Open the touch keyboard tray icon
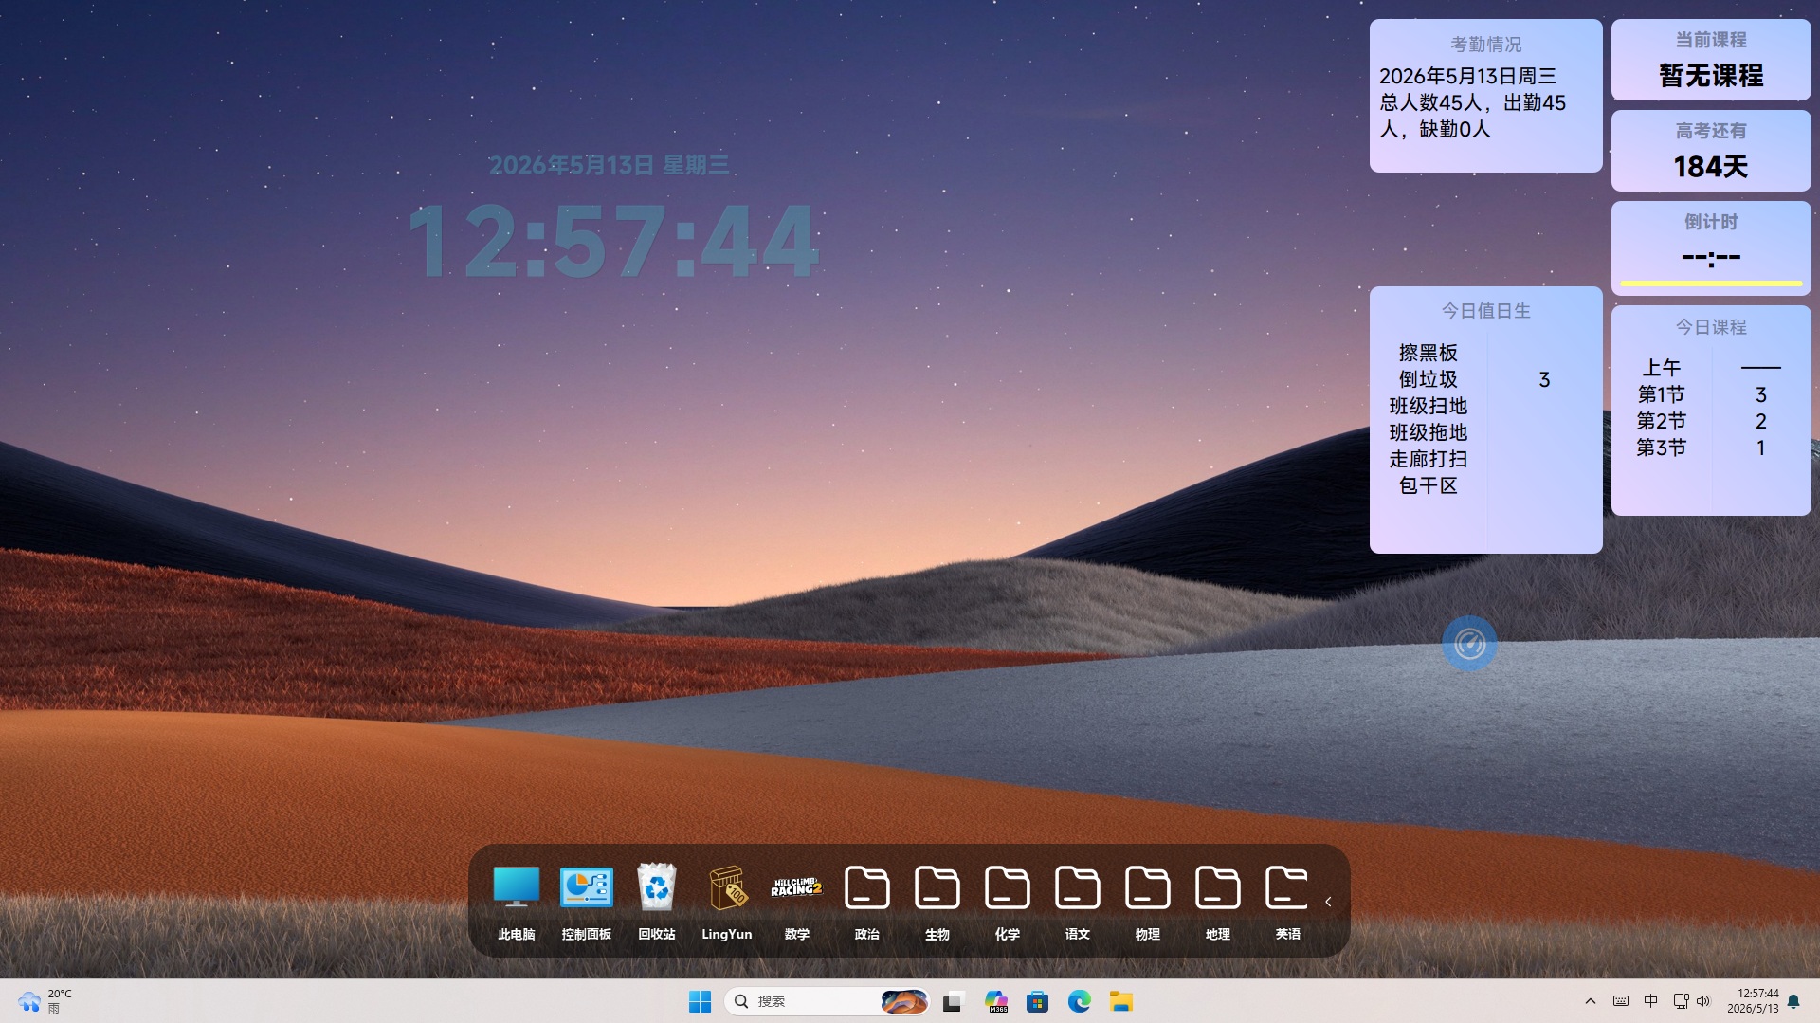The image size is (1820, 1023). coord(1621,1001)
